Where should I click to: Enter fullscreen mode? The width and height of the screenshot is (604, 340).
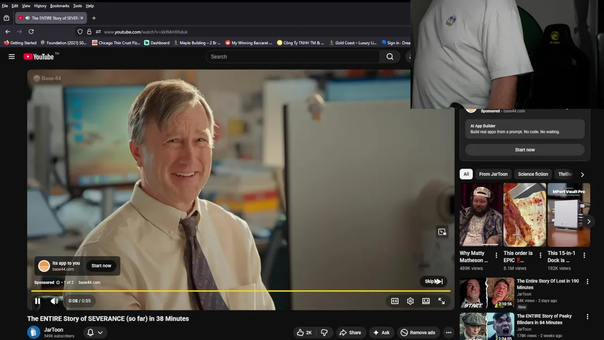click(x=441, y=301)
